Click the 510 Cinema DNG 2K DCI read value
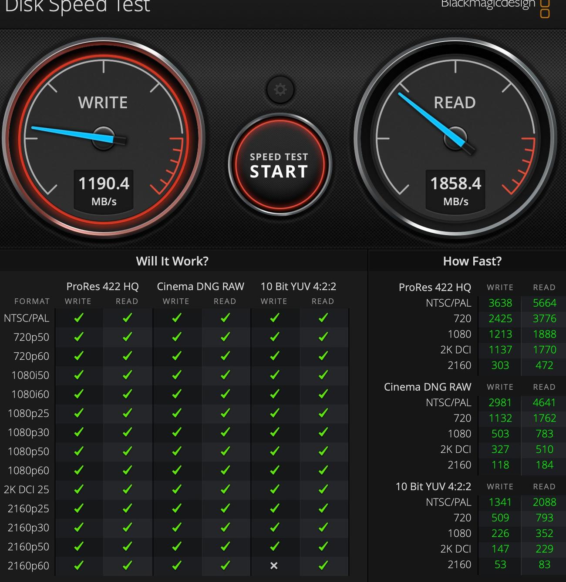 pos(545,449)
